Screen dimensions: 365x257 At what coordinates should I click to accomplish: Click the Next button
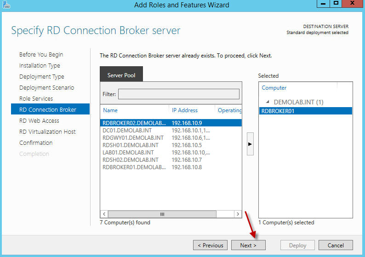pos(248,245)
